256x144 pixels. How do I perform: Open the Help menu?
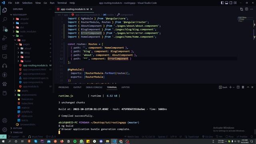coord(72,3)
